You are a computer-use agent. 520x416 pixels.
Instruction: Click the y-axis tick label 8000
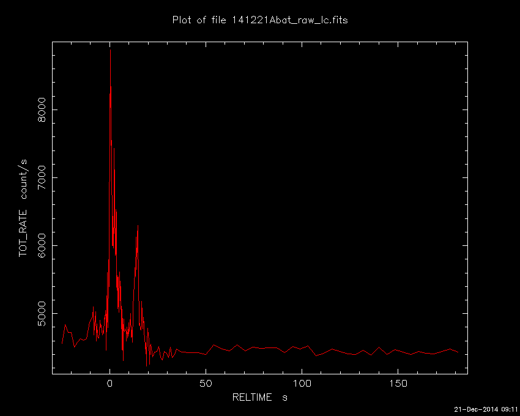click(x=42, y=110)
